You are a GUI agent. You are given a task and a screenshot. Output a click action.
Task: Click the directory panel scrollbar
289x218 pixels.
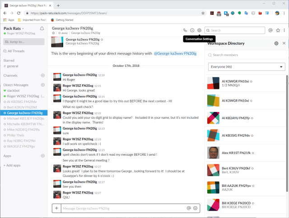tap(287, 134)
